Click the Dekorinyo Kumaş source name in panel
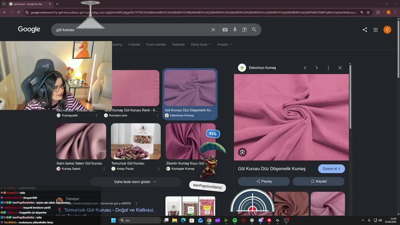400x225 pixels. point(262,68)
